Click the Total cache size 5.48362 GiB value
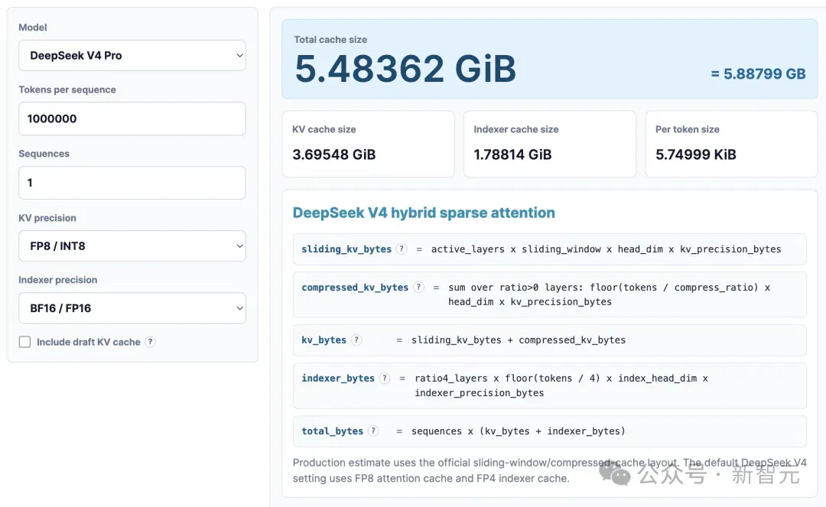 tap(405, 69)
